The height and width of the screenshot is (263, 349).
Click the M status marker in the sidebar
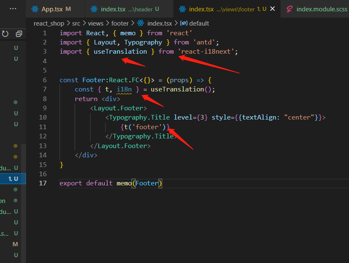15,244
